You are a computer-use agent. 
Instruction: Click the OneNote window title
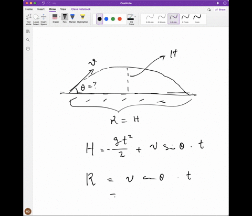[x=126, y=3]
